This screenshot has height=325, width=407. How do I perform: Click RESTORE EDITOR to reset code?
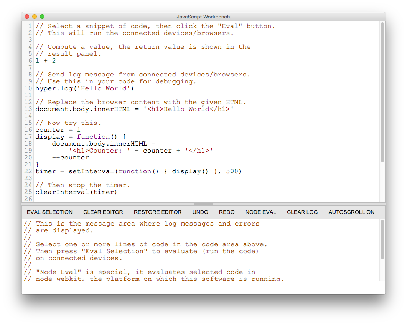pyautogui.click(x=158, y=212)
